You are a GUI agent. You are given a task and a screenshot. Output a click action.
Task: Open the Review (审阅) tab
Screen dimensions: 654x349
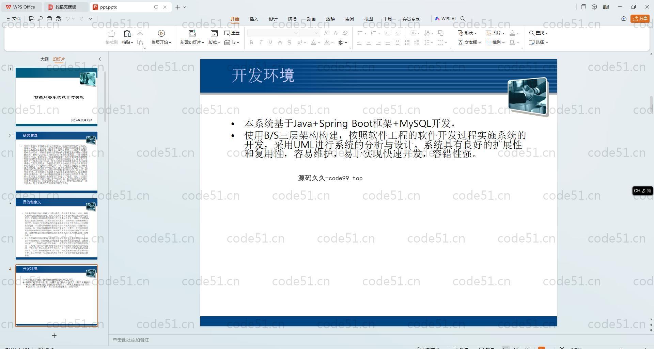[349, 19]
